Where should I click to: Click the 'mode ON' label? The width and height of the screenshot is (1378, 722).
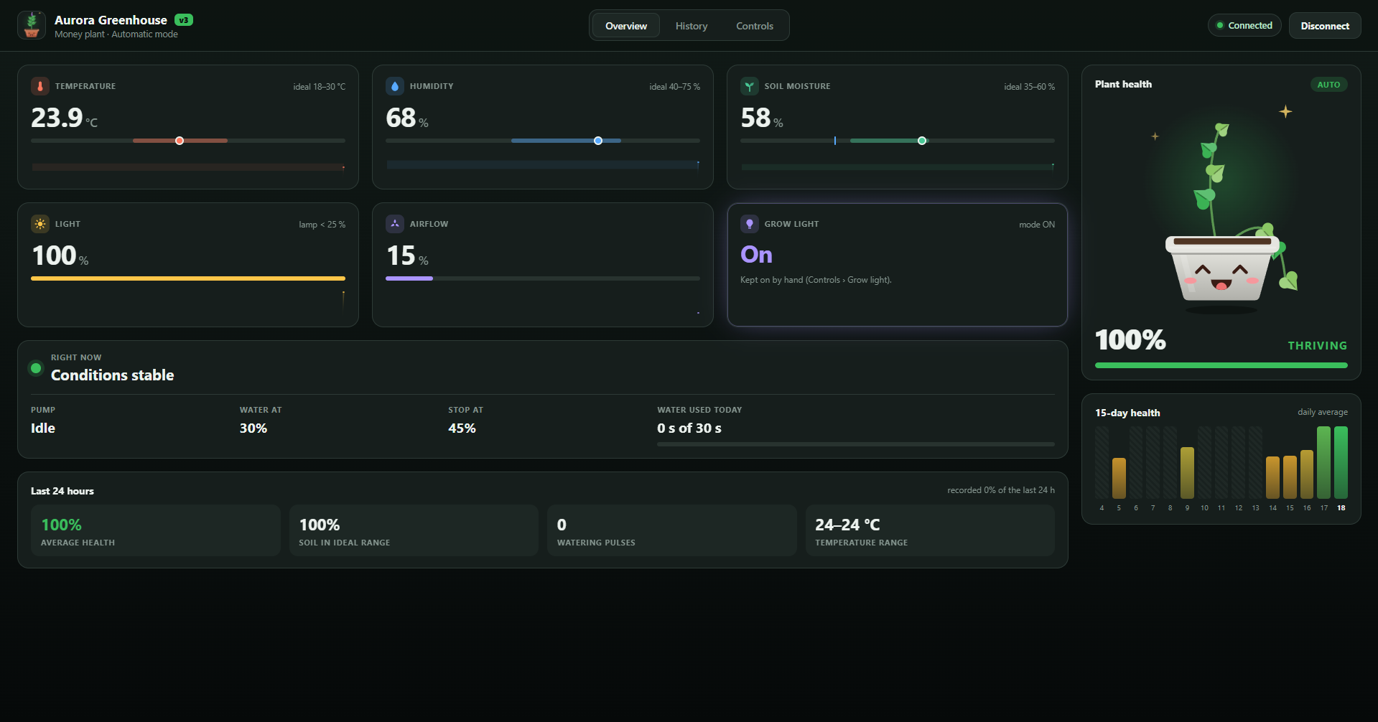[x=1037, y=225]
